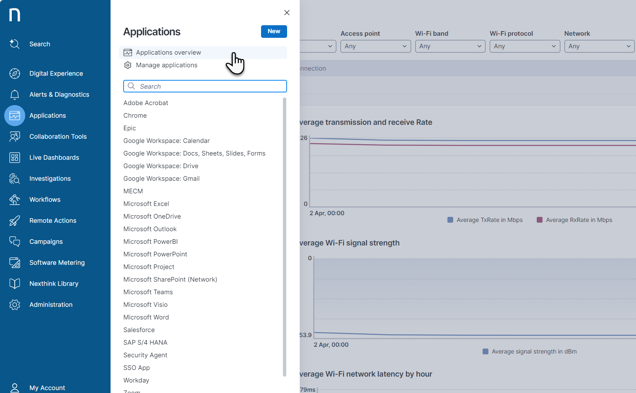Select Applications overview menu entry
Image resolution: width=636 pixels, height=393 pixels.
pos(168,53)
